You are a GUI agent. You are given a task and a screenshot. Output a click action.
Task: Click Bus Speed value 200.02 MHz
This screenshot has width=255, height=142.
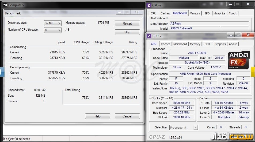(x=182, y=112)
